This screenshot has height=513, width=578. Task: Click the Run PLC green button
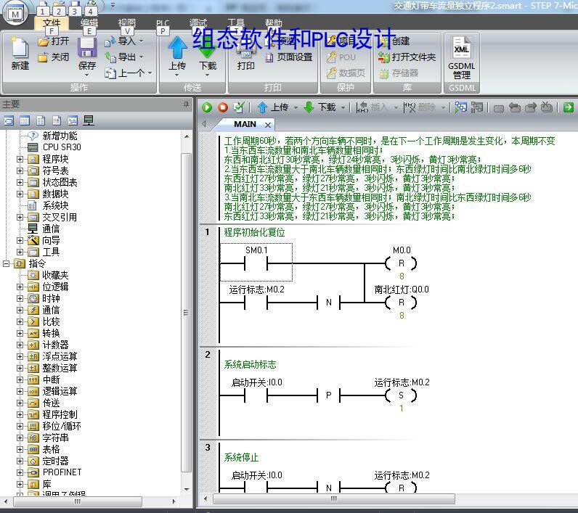tap(207, 107)
